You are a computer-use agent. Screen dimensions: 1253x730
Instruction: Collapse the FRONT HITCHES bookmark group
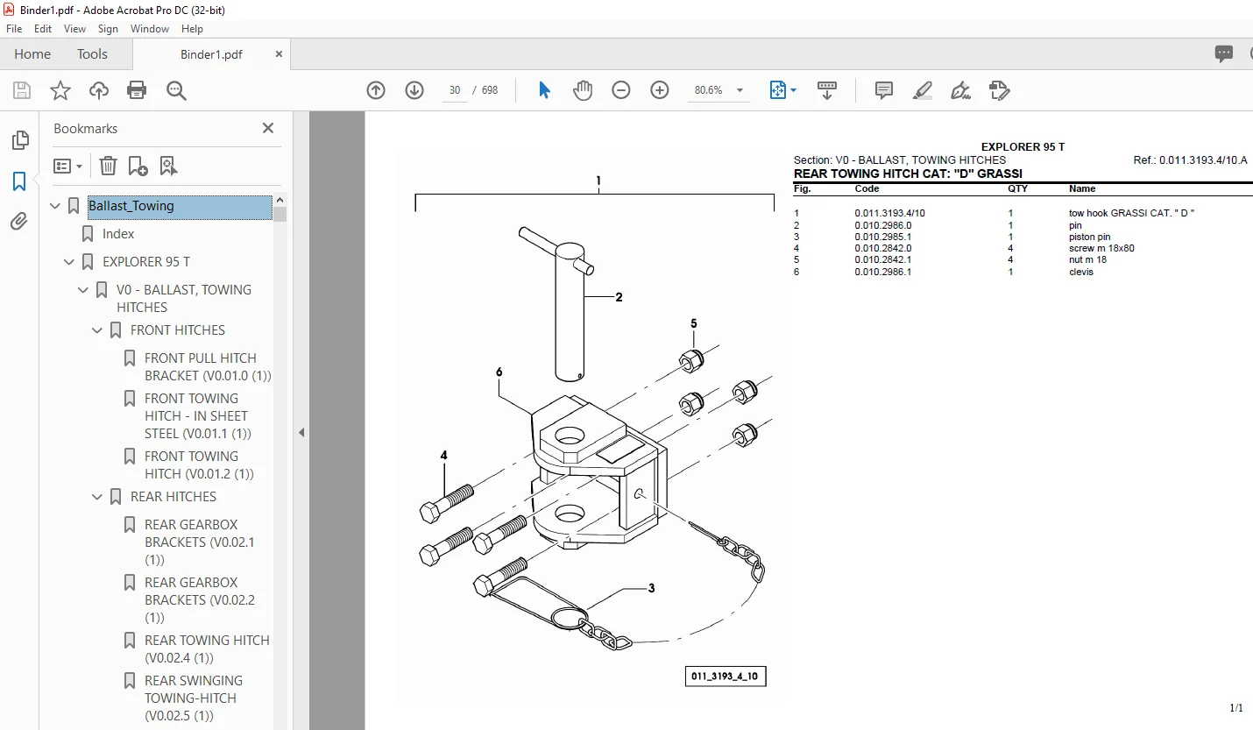coord(98,330)
